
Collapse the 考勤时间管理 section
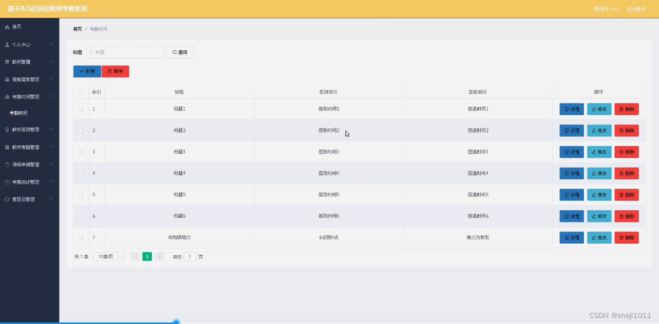coord(50,95)
